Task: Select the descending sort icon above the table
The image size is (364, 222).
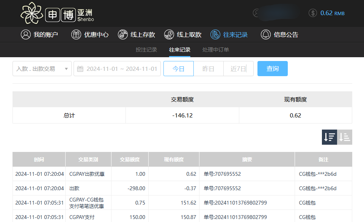Action: (329, 137)
